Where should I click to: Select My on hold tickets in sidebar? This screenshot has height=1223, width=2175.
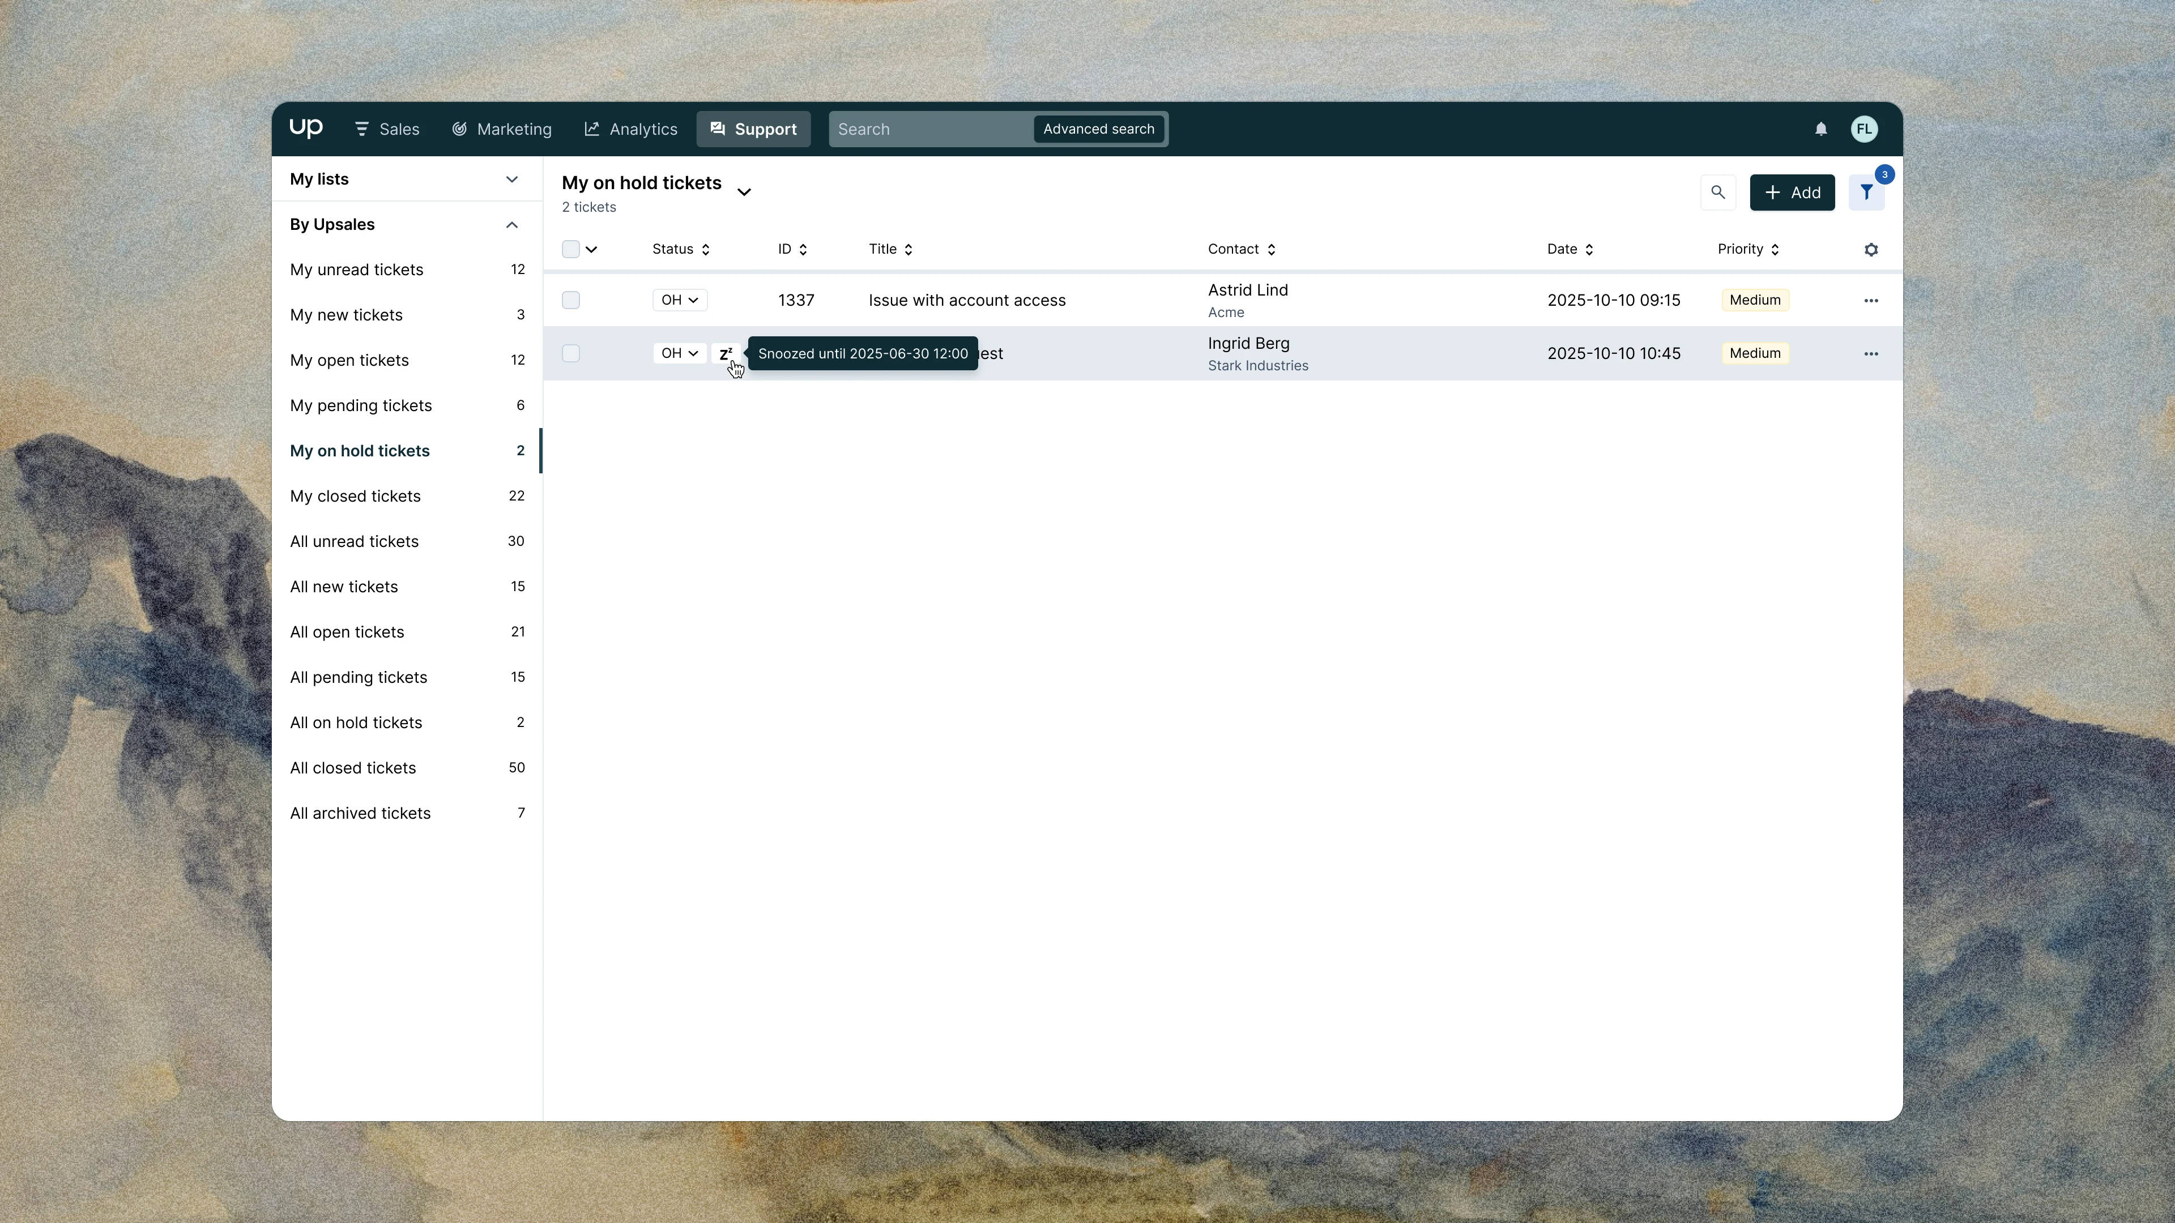(407, 451)
